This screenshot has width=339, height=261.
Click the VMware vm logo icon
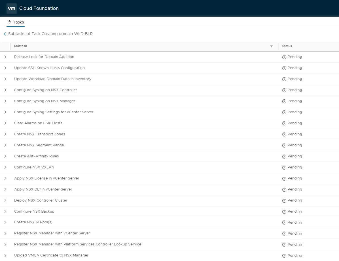[11, 8]
